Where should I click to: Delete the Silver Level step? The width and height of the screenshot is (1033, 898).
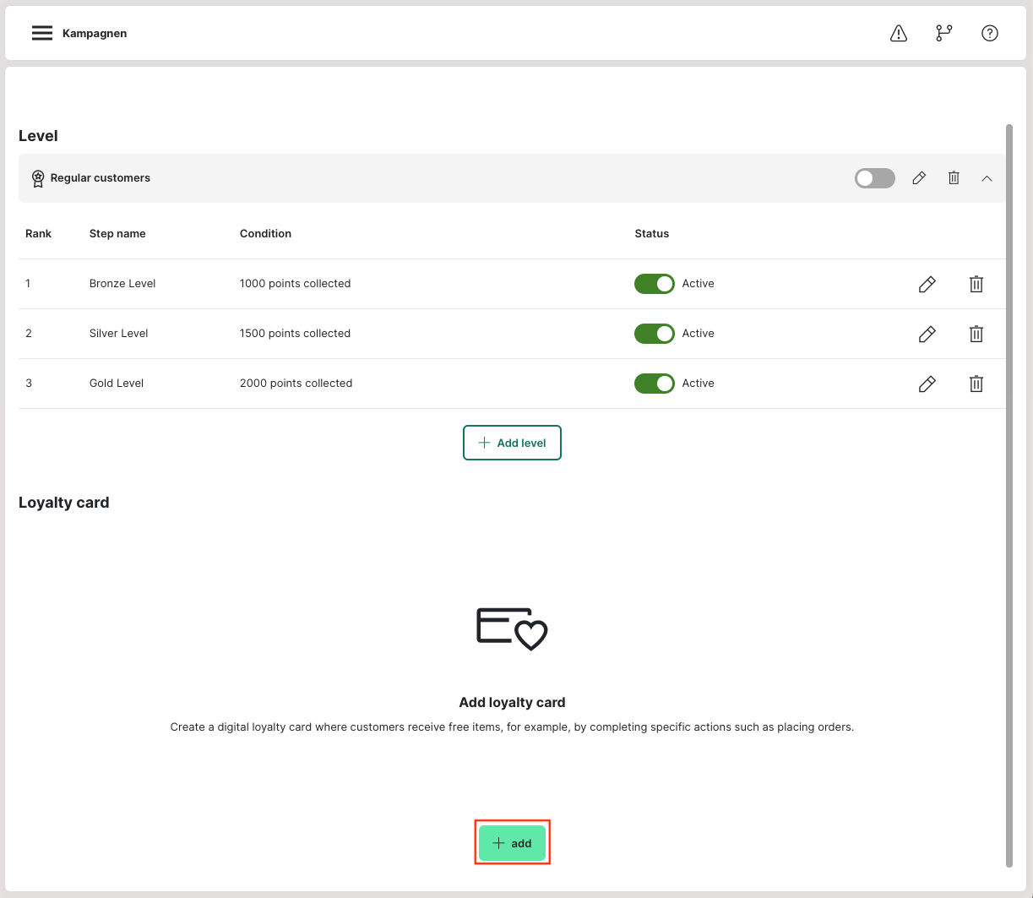tap(976, 334)
